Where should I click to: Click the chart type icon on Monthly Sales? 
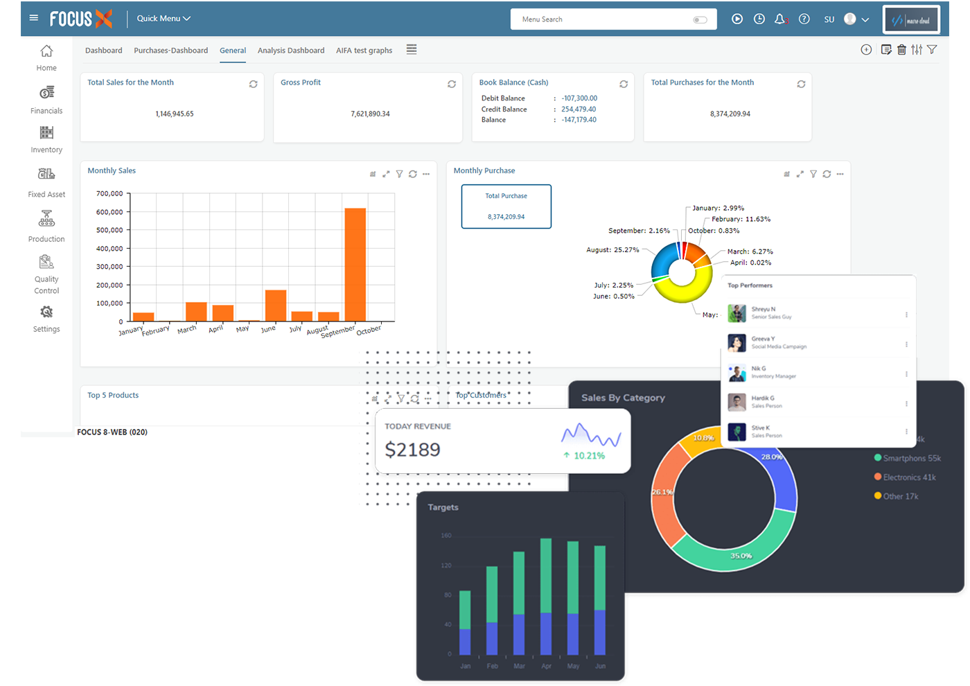point(373,174)
